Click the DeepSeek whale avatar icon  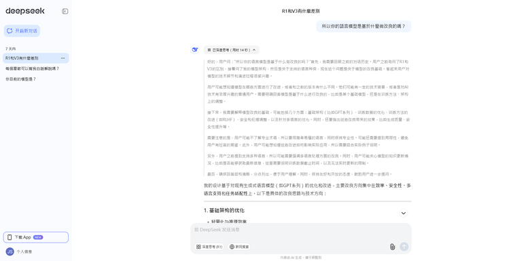tap(195, 49)
